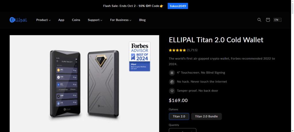Open the 1,715 reviews count
This screenshot has width=294, height=132.
192,50
